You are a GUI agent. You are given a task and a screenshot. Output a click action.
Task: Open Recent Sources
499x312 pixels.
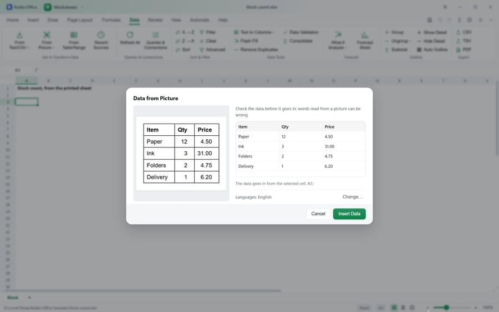(101, 40)
